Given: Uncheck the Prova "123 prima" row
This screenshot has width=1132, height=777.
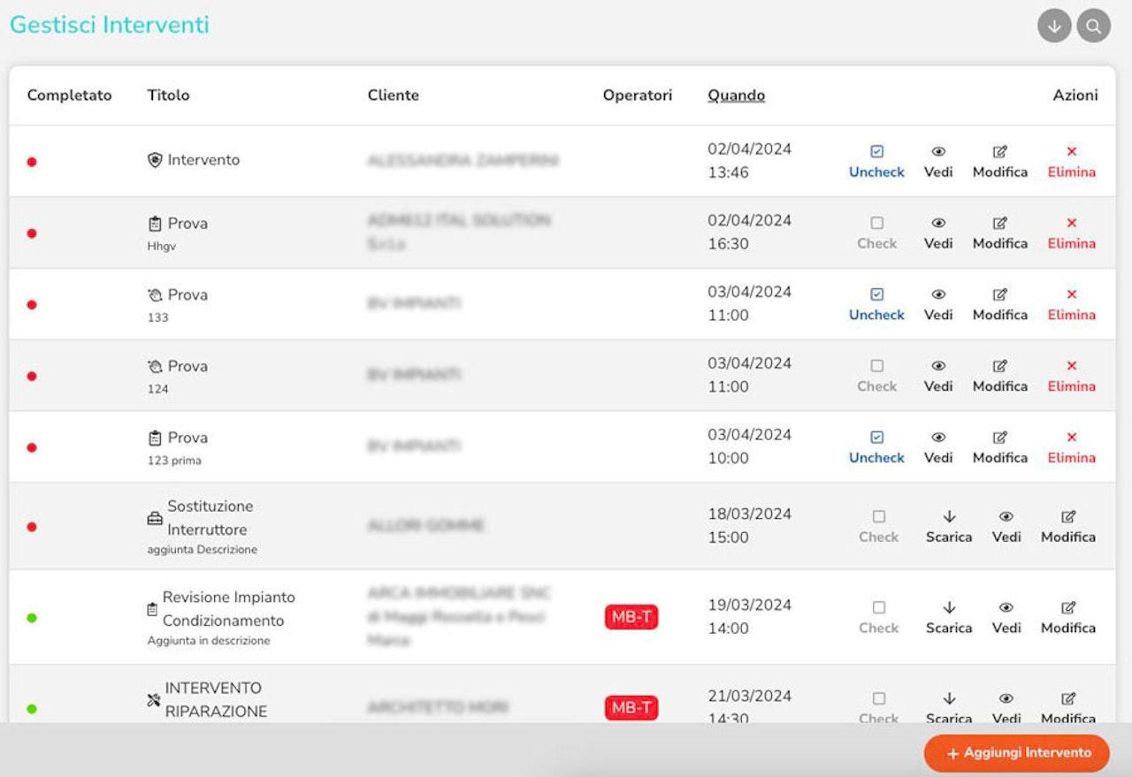Looking at the screenshot, I should [x=876, y=448].
